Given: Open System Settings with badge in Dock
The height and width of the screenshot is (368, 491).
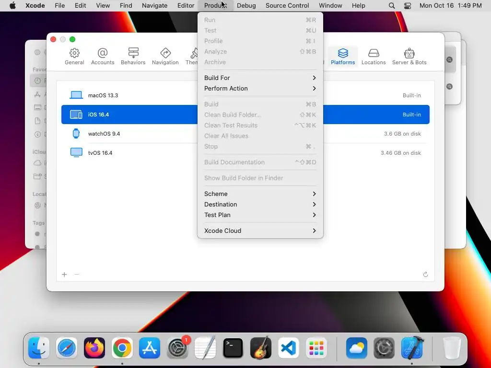Looking at the screenshot, I should pos(178,348).
